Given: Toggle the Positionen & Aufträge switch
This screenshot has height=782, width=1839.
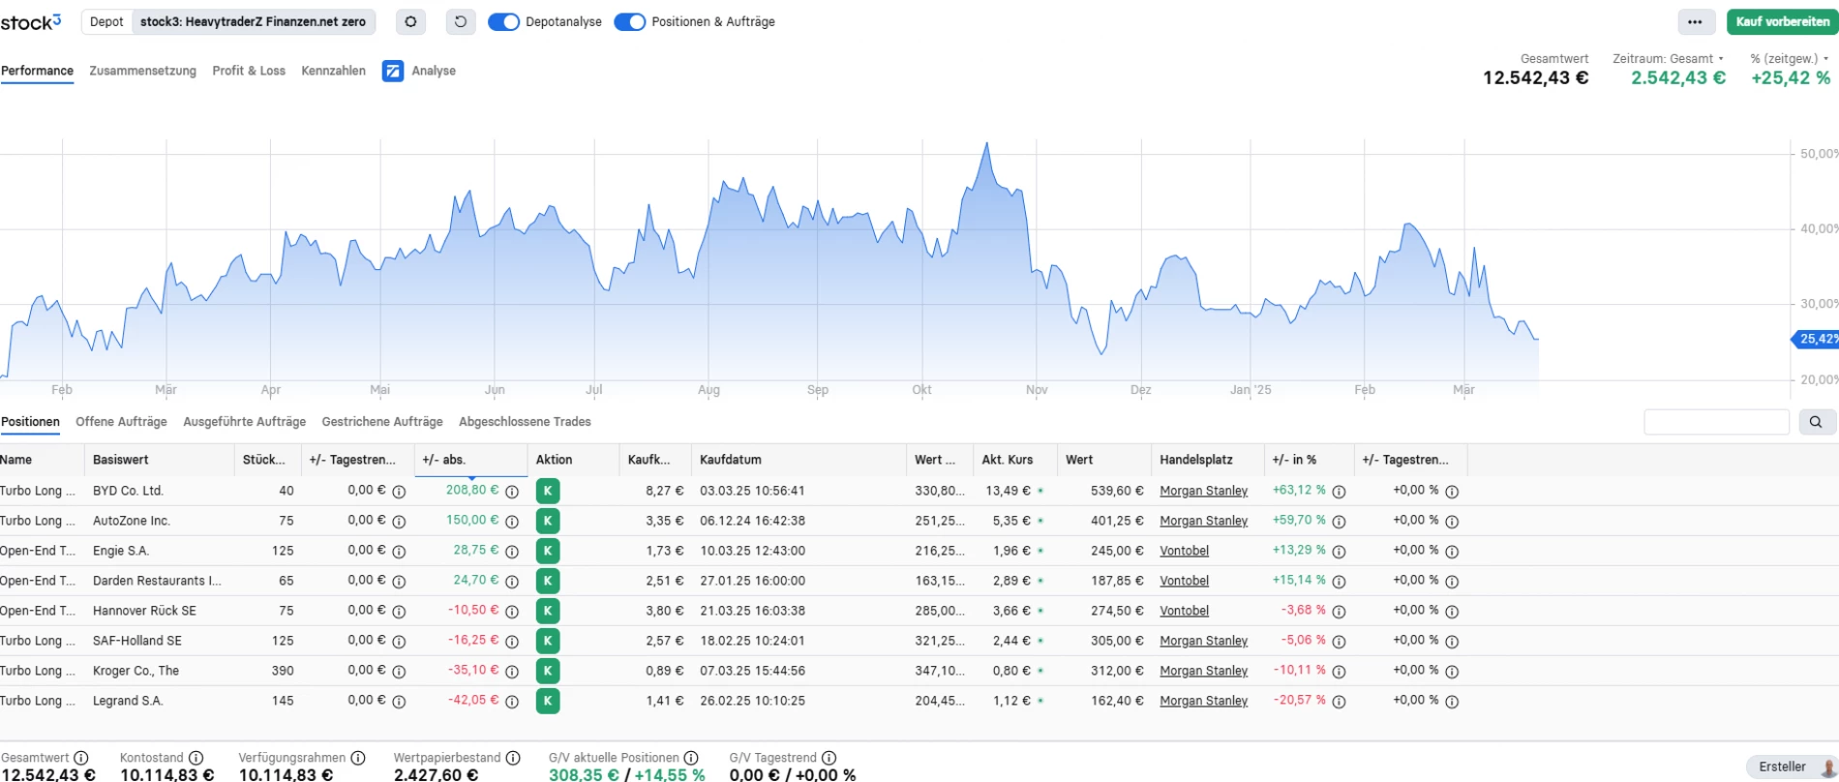Looking at the screenshot, I should click(x=630, y=21).
